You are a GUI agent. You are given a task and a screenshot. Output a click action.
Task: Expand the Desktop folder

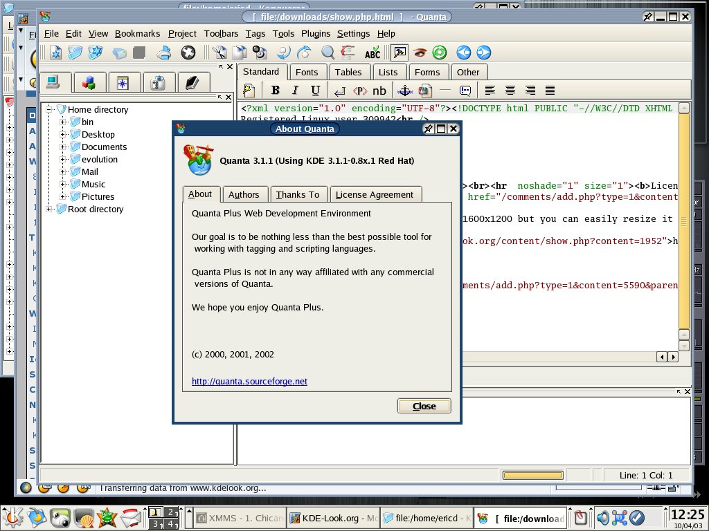[x=63, y=134]
